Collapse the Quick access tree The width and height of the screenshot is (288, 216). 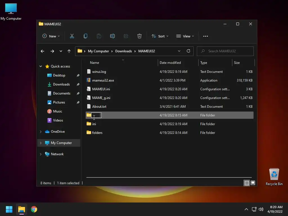coord(40,66)
